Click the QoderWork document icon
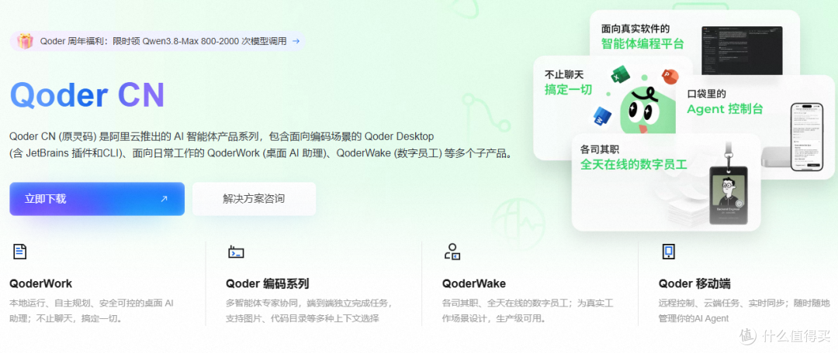Viewport: 838px width, 353px height. pyautogui.click(x=19, y=252)
